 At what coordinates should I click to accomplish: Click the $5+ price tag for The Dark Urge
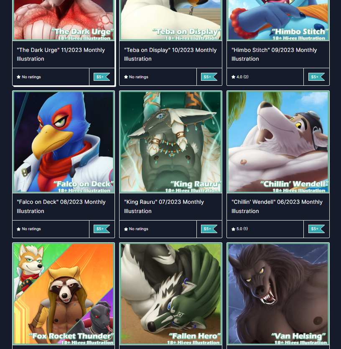click(102, 77)
